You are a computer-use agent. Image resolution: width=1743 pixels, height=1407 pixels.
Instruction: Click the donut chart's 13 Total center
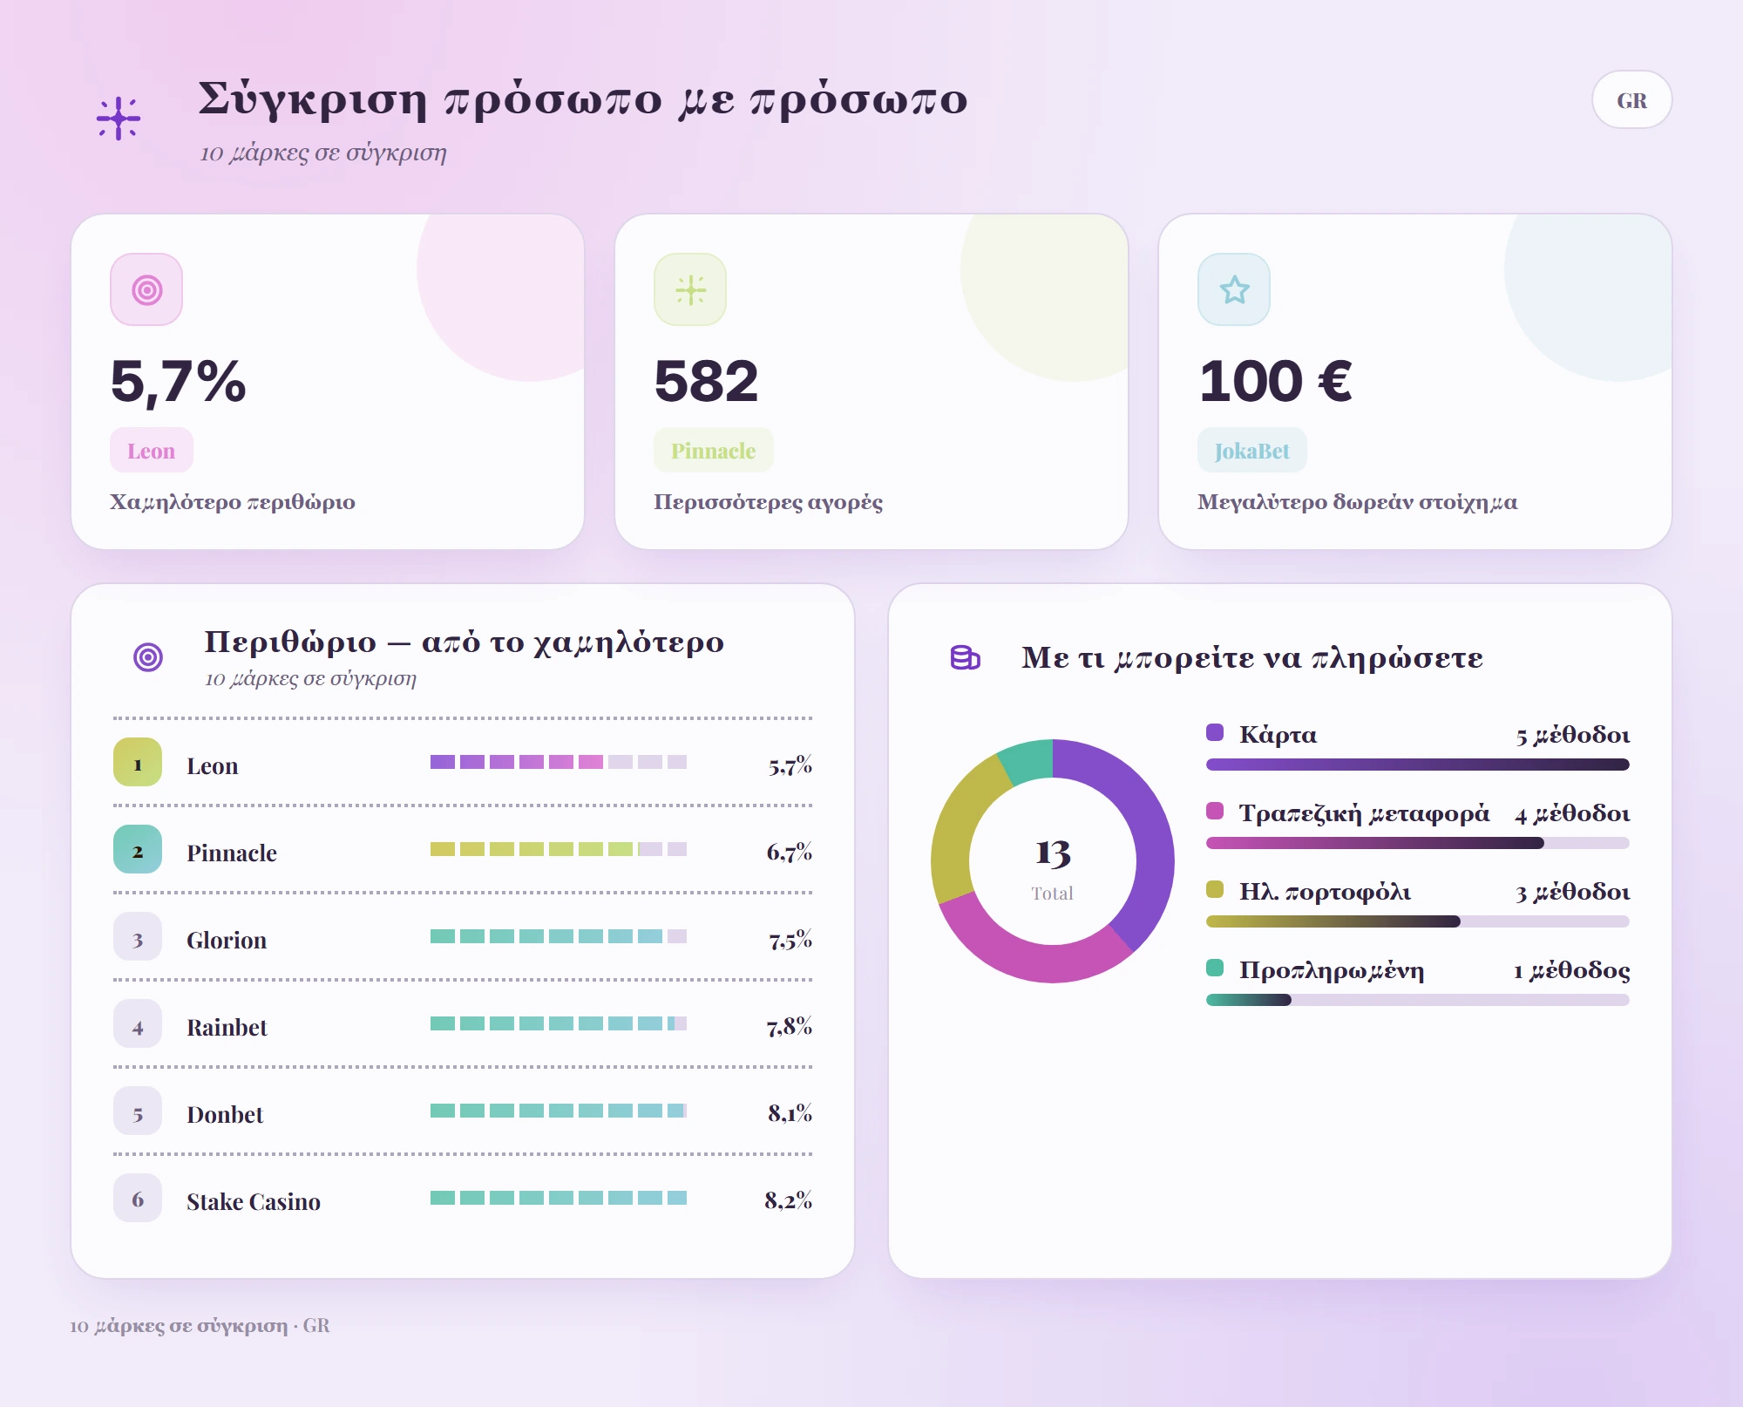pos(1053,867)
